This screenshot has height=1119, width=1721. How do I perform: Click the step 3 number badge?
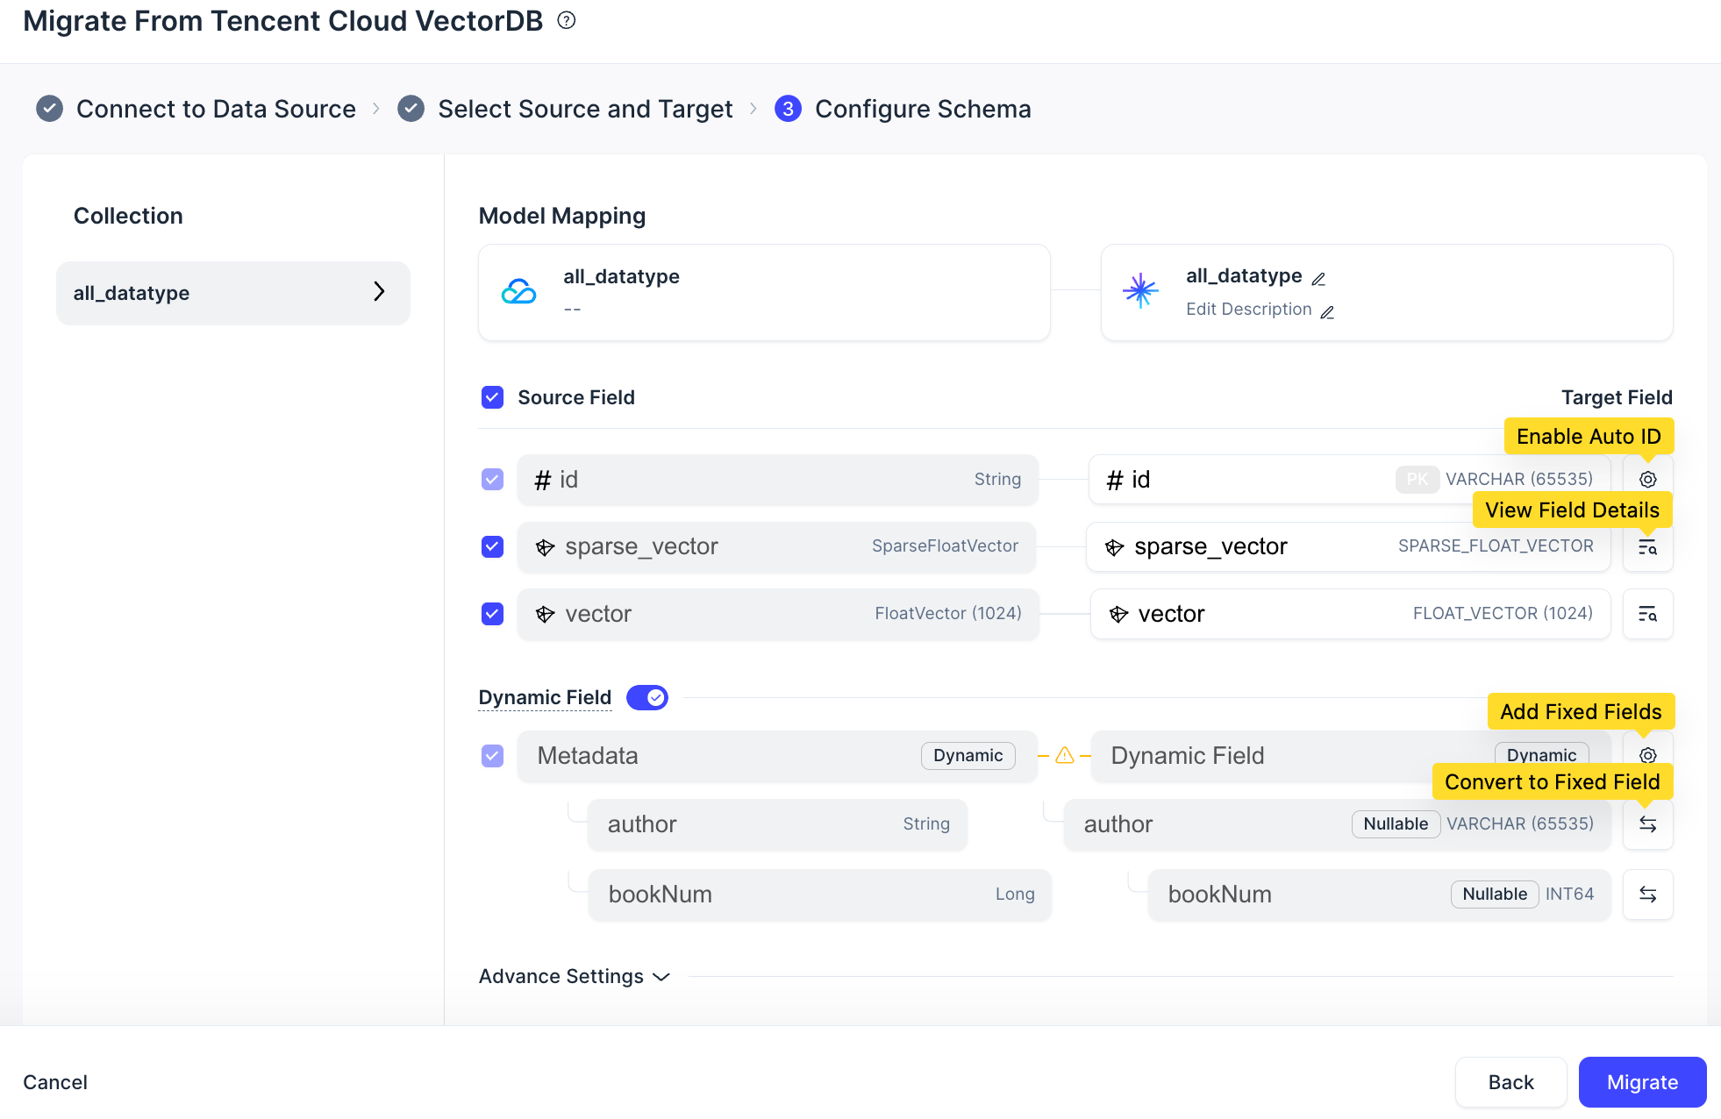tap(788, 109)
